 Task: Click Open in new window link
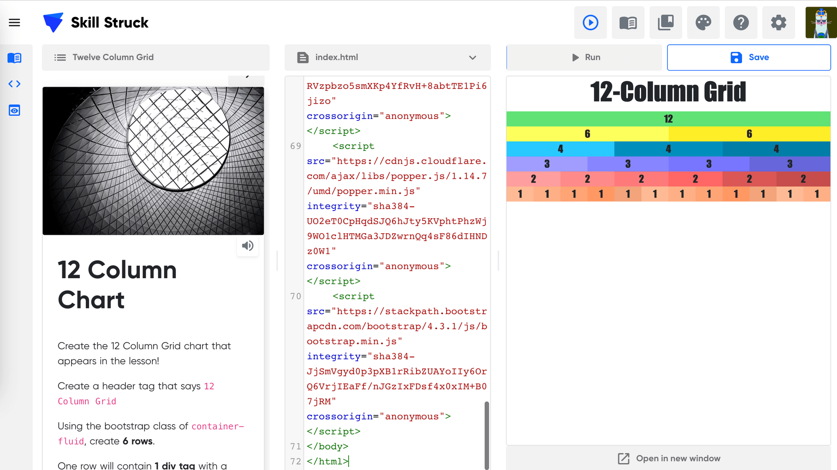pos(669,458)
